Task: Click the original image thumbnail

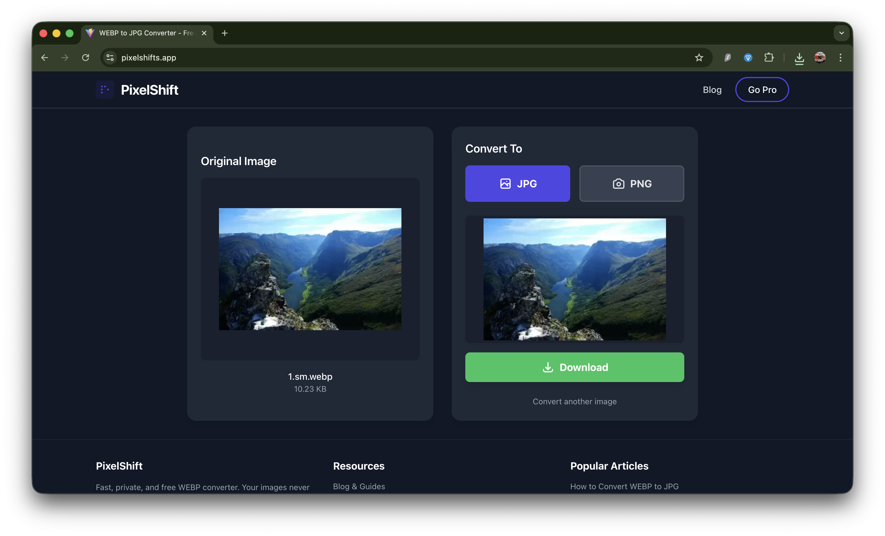Action: 310,269
